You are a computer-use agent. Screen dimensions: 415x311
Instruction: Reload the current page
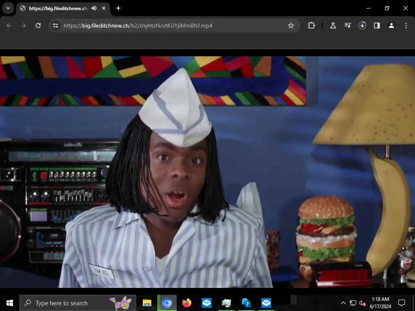(x=38, y=26)
